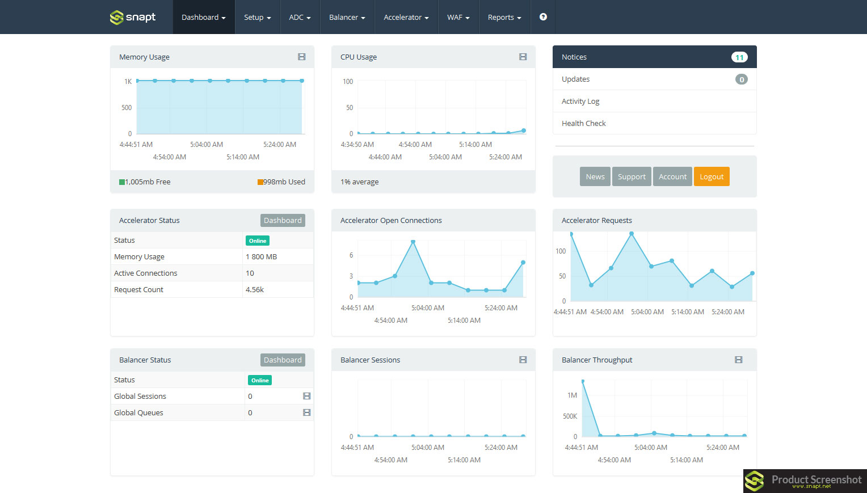The height and width of the screenshot is (493, 867).
Task: Click the Global Queues row icon
Action: tap(307, 412)
